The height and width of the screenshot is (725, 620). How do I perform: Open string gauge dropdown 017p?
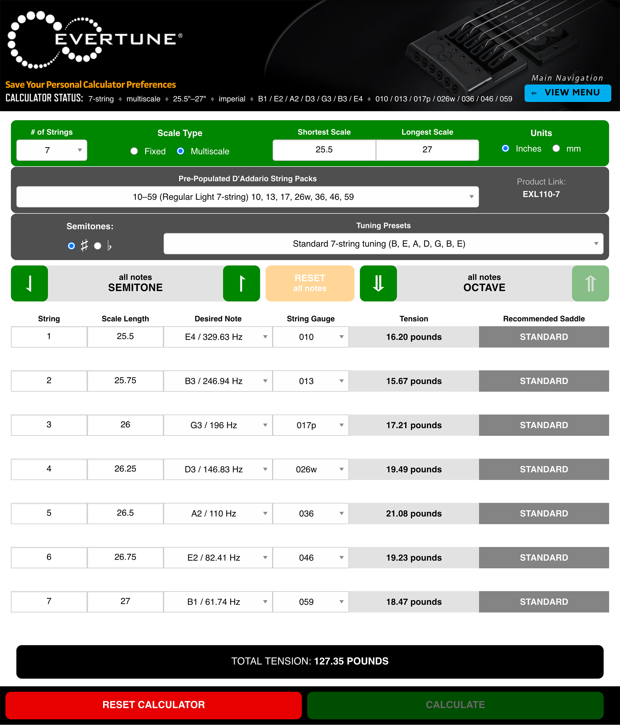(x=311, y=425)
